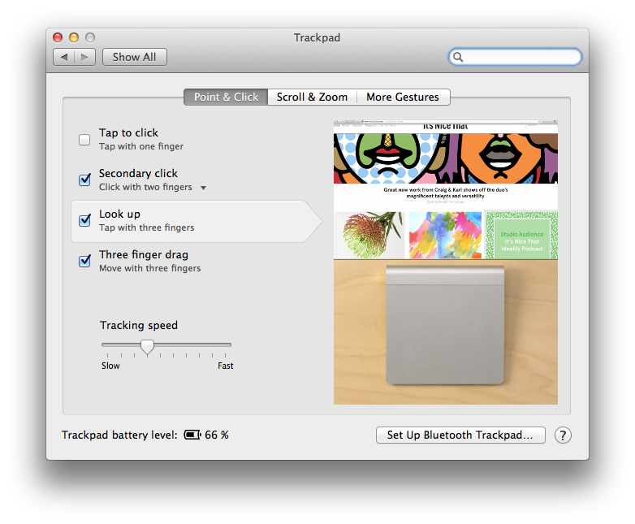Disable the Secondary click checkbox
The height and width of the screenshot is (524, 635).
coord(84,180)
